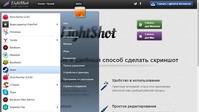Screen dimensions: 199x112
Task: Click the Scissors (Ножницы) icon
Action: coord(6,32)
